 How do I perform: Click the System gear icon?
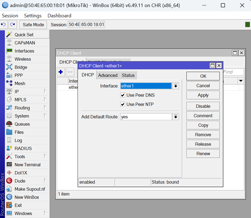click(x=9, y=116)
